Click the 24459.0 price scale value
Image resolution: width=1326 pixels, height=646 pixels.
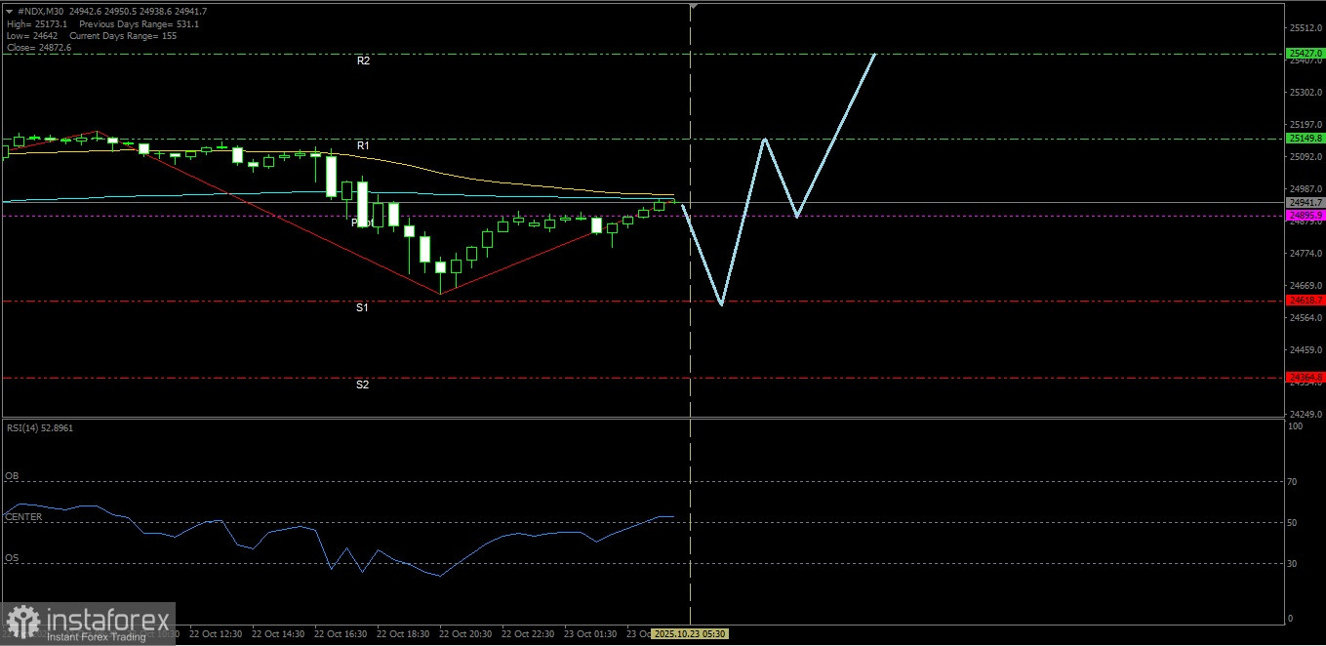pyautogui.click(x=1305, y=350)
